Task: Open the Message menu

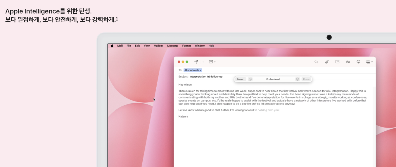Action: [172, 46]
